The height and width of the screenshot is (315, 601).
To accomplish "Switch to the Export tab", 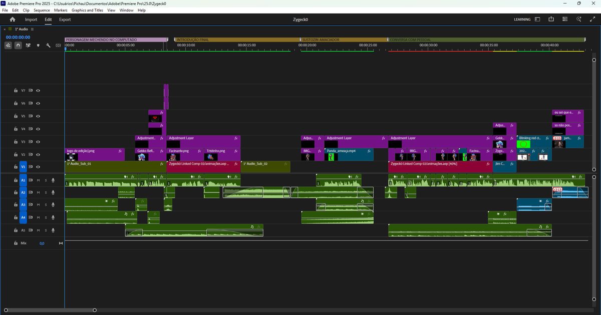I will tap(65, 19).
